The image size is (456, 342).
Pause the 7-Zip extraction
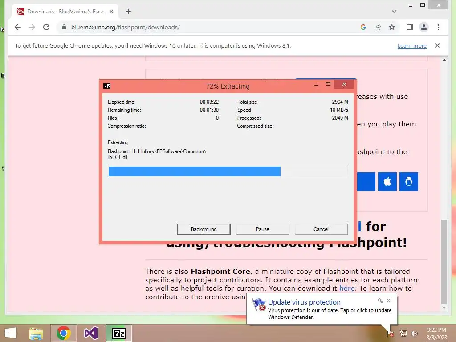(x=262, y=229)
